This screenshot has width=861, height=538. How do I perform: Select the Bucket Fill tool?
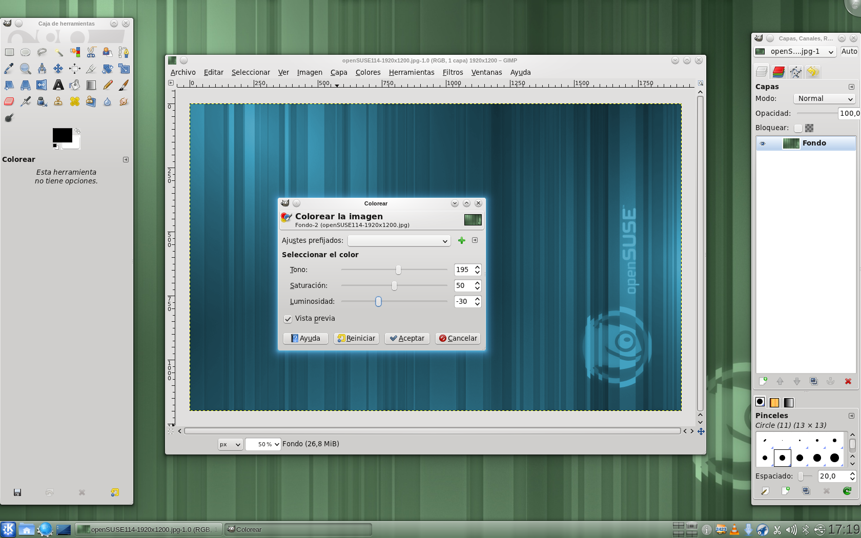pyautogui.click(x=75, y=85)
